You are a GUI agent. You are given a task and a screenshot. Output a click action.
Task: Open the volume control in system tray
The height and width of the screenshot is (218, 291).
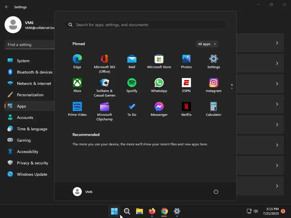256,211
